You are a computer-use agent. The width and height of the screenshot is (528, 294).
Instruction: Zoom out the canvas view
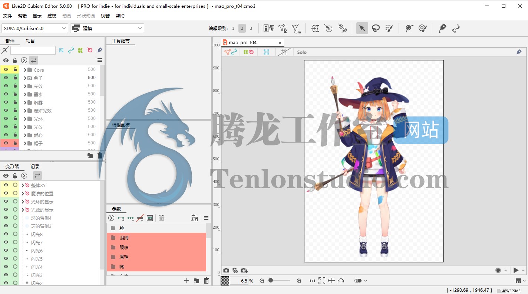(x=262, y=281)
